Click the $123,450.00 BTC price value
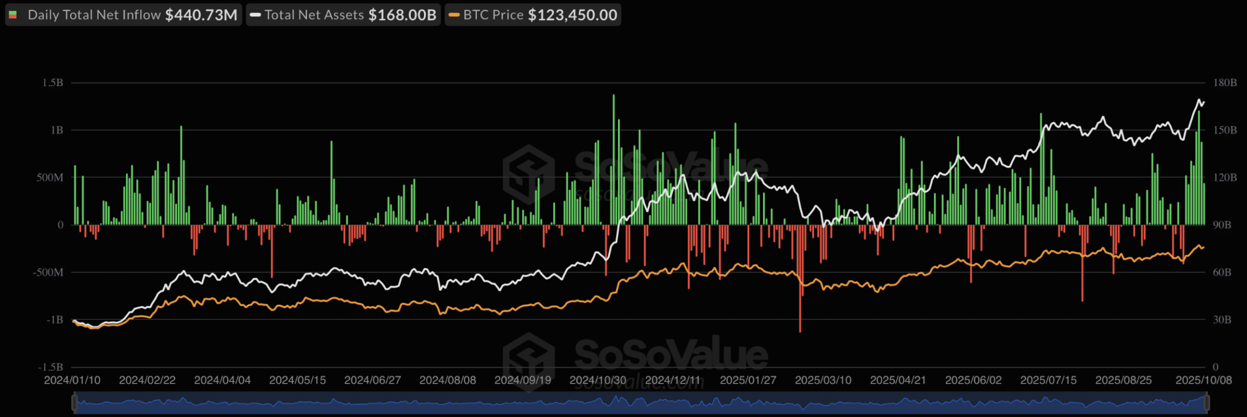The image size is (1247, 417). (x=572, y=15)
